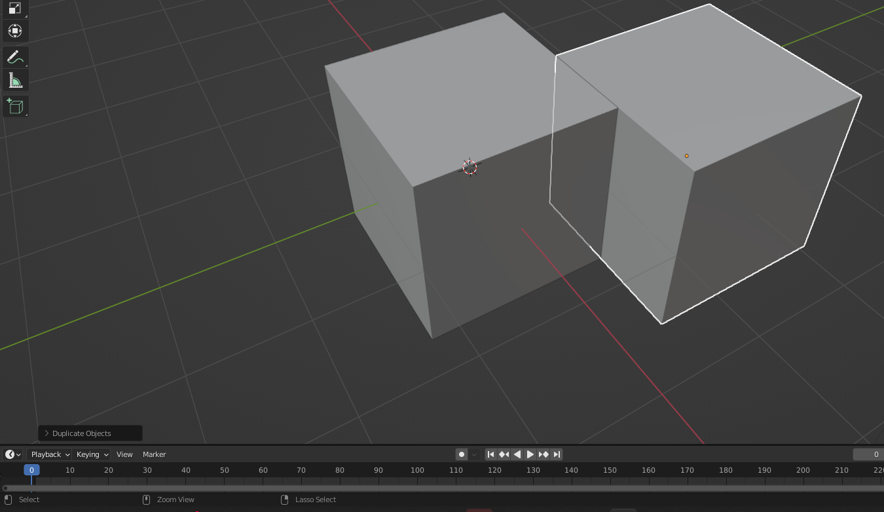Jump to the previous keyframe
This screenshot has height=512, width=884.
[504, 454]
